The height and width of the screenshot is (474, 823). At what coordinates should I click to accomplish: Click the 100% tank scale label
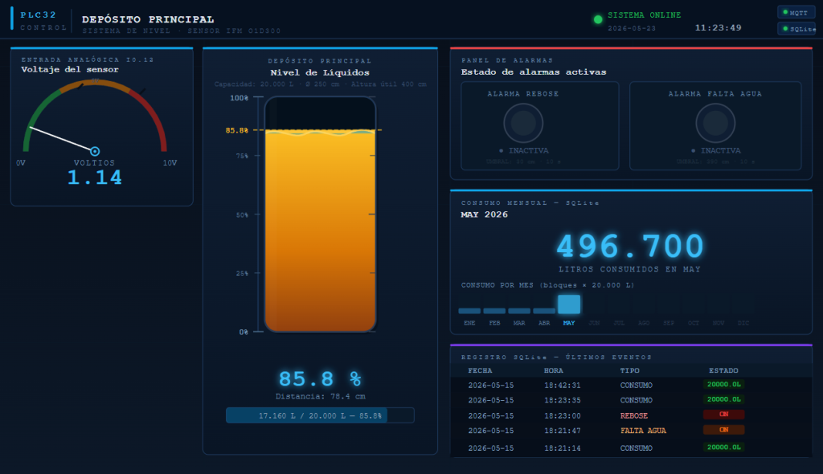tap(240, 98)
